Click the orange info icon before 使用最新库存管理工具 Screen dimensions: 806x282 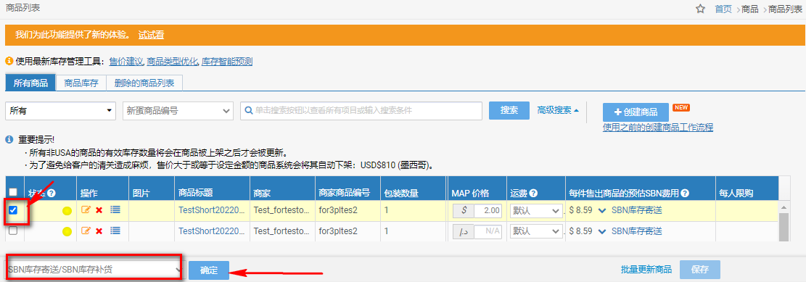9,61
